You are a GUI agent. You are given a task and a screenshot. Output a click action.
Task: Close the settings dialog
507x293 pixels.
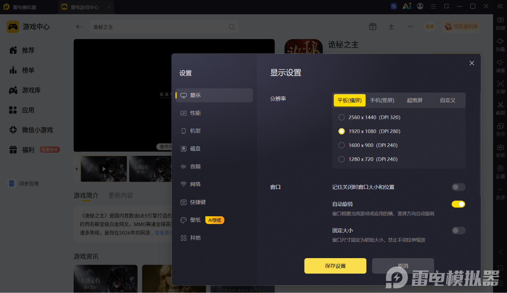(x=472, y=63)
